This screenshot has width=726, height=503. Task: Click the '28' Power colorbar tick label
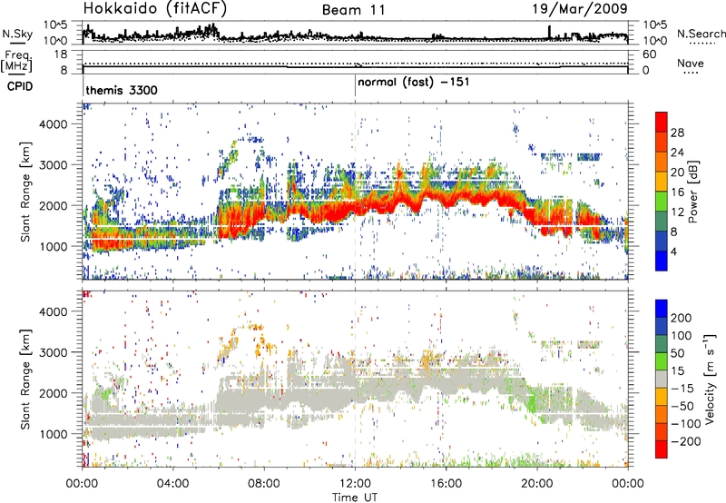pos(677,133)
